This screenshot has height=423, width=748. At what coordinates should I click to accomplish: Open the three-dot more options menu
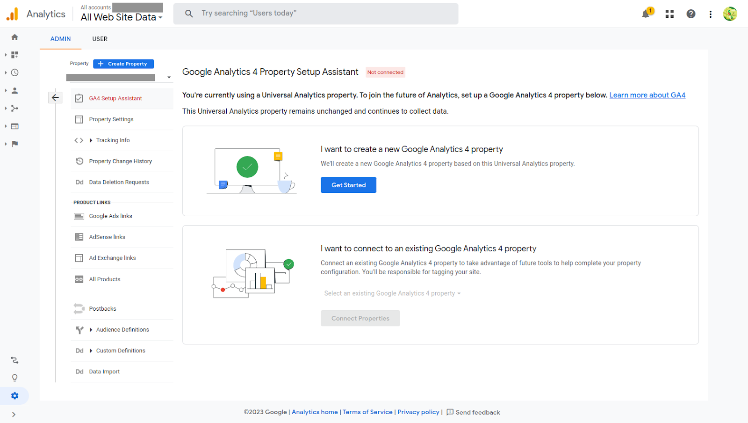710,14
